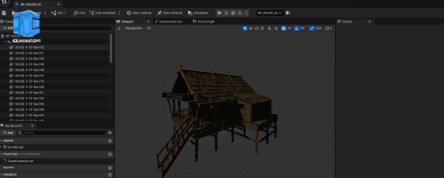Select the Rotate gizmo tool

click(256, 28)
